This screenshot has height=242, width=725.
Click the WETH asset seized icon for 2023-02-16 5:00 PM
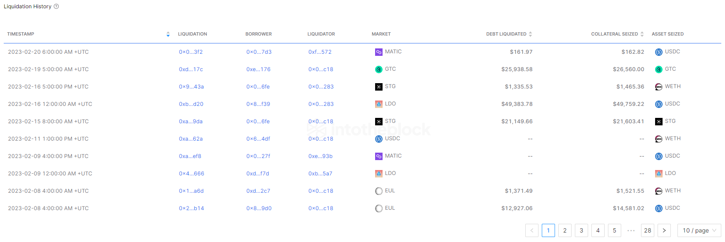(x=658, y=87)
